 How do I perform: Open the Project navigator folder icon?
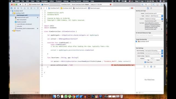click(12, 8)
